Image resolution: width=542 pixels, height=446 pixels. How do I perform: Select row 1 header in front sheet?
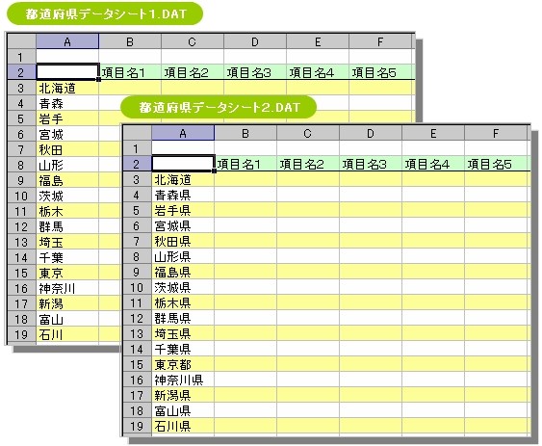(137, 148)
